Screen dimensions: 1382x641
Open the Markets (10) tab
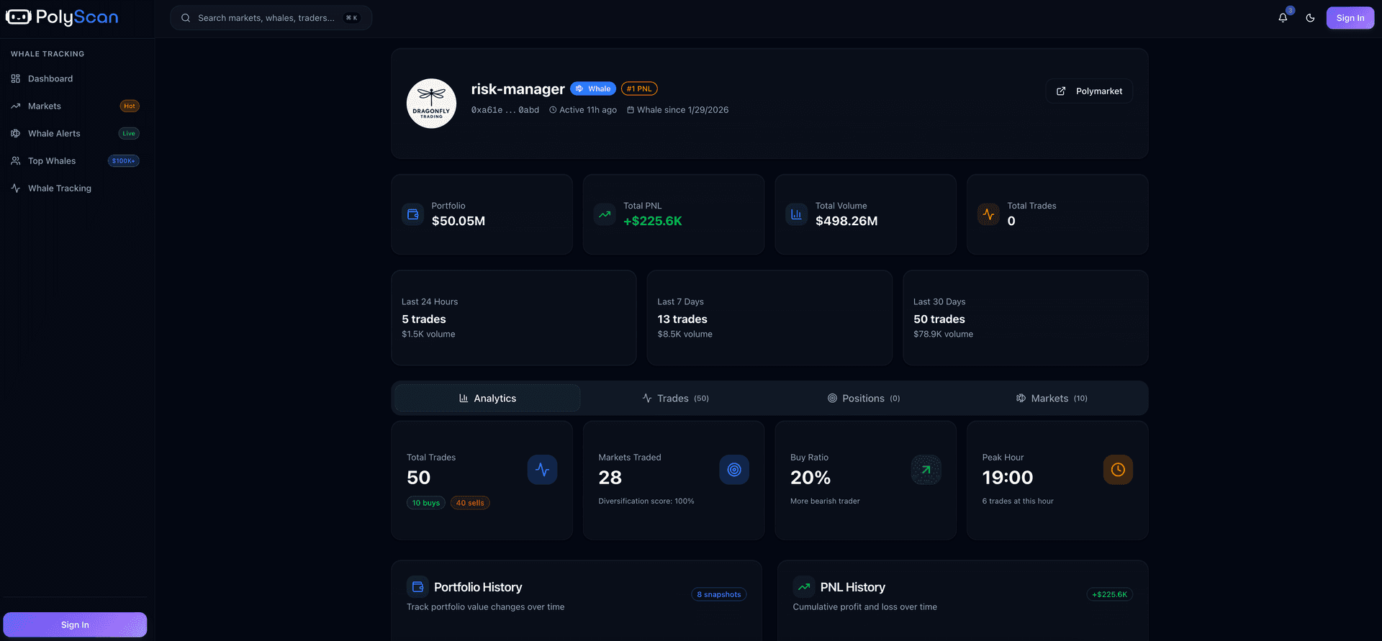coord(1052,399)
